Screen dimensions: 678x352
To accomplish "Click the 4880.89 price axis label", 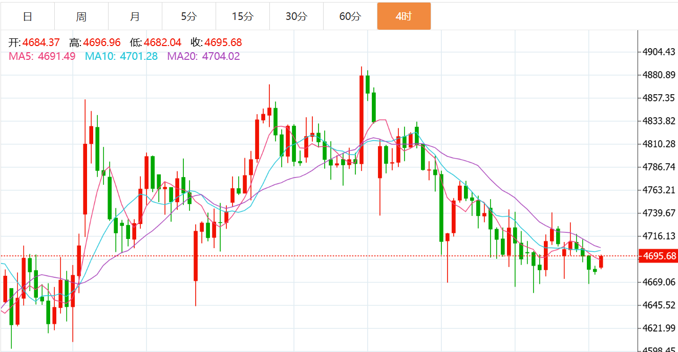I will 660,75.
